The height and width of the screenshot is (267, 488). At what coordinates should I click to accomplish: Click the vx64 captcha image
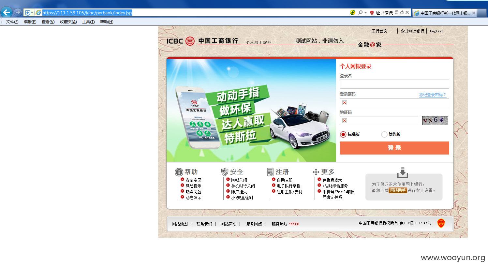coord(435,120)
